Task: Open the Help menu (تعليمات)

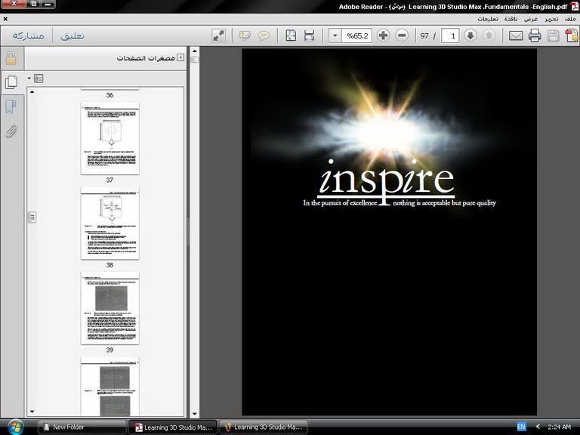Action: click(x=488, y=19)
